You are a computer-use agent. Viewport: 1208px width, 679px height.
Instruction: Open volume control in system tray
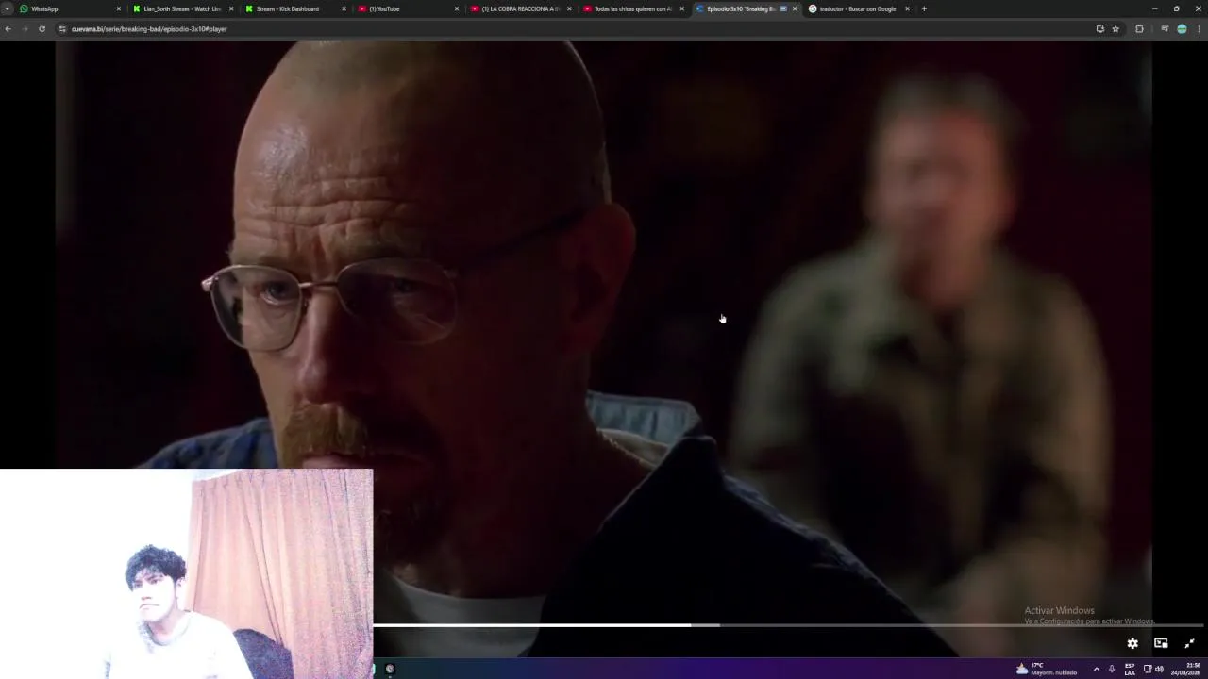coord(1159,669)
